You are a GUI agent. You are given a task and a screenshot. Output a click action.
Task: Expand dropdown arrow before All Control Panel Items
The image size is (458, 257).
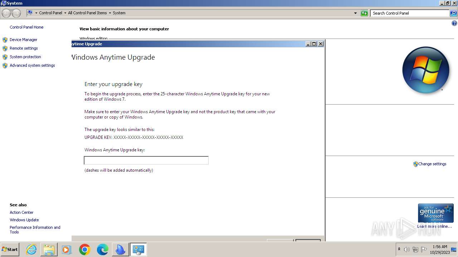pos(65,13)
